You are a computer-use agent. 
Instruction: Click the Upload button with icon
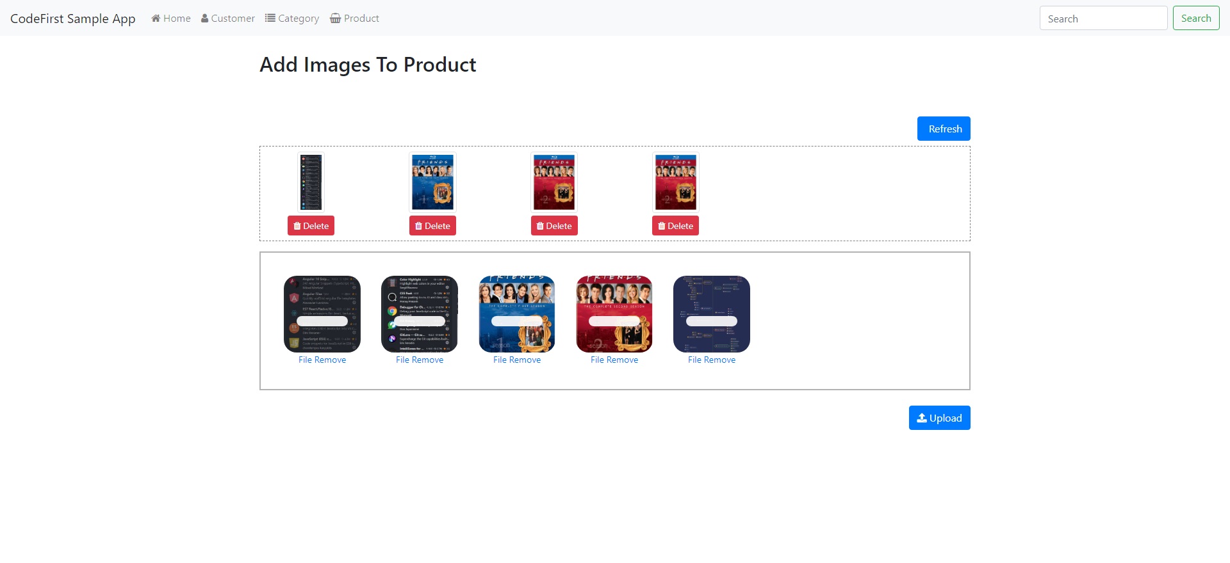pyautogui.click(x=939, y=418)
